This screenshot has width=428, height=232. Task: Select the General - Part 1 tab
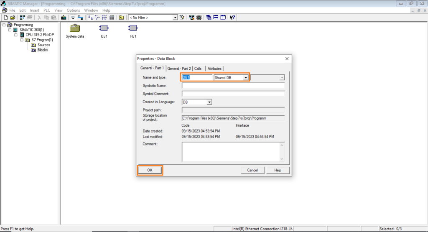click(x=152, y=68)
